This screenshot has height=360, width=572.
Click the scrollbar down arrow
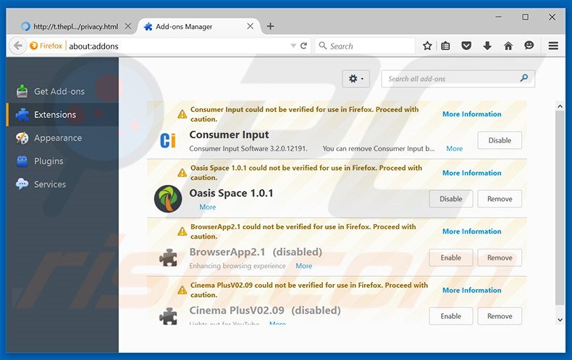point(560,320)
